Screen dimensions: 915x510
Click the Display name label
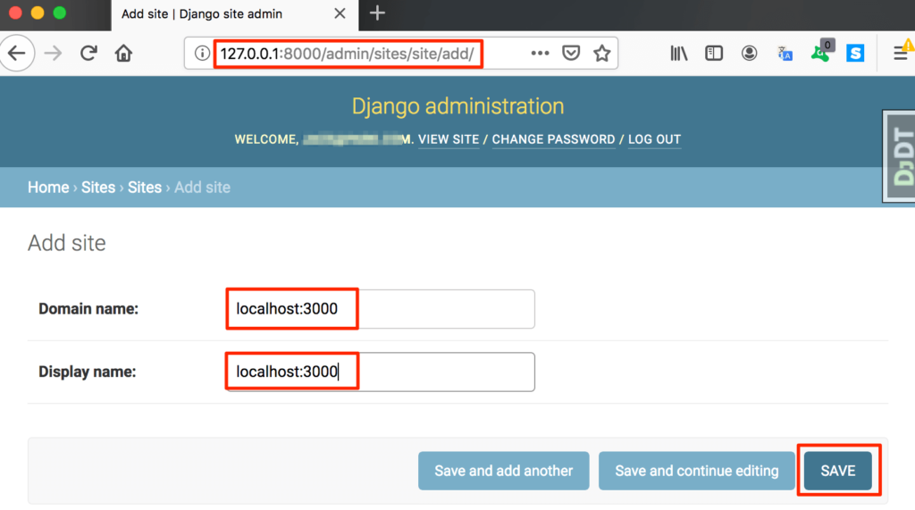point(87,372)
